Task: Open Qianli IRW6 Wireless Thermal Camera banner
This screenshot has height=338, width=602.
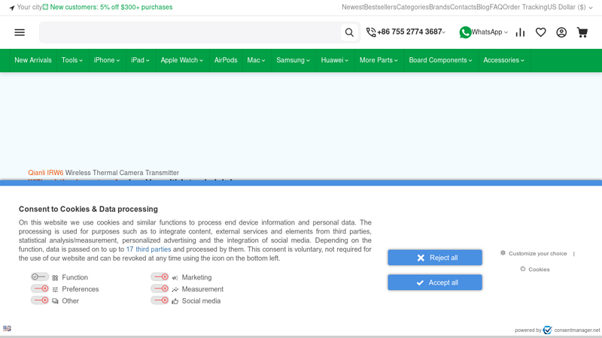Action: 103,173
